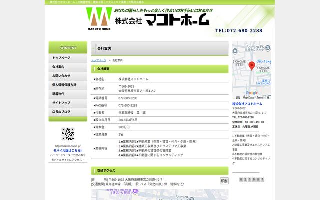This screenshot has width=320, height=200.
Task: Click the Makoto Home W logo
Action: (x=99, y=19)
